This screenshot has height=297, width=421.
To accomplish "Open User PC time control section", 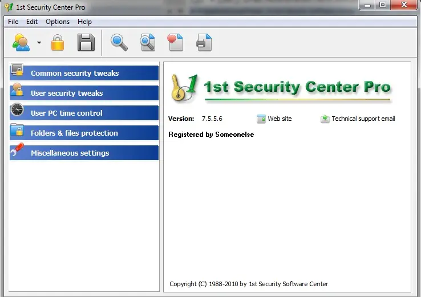I will tap(84, 113).
